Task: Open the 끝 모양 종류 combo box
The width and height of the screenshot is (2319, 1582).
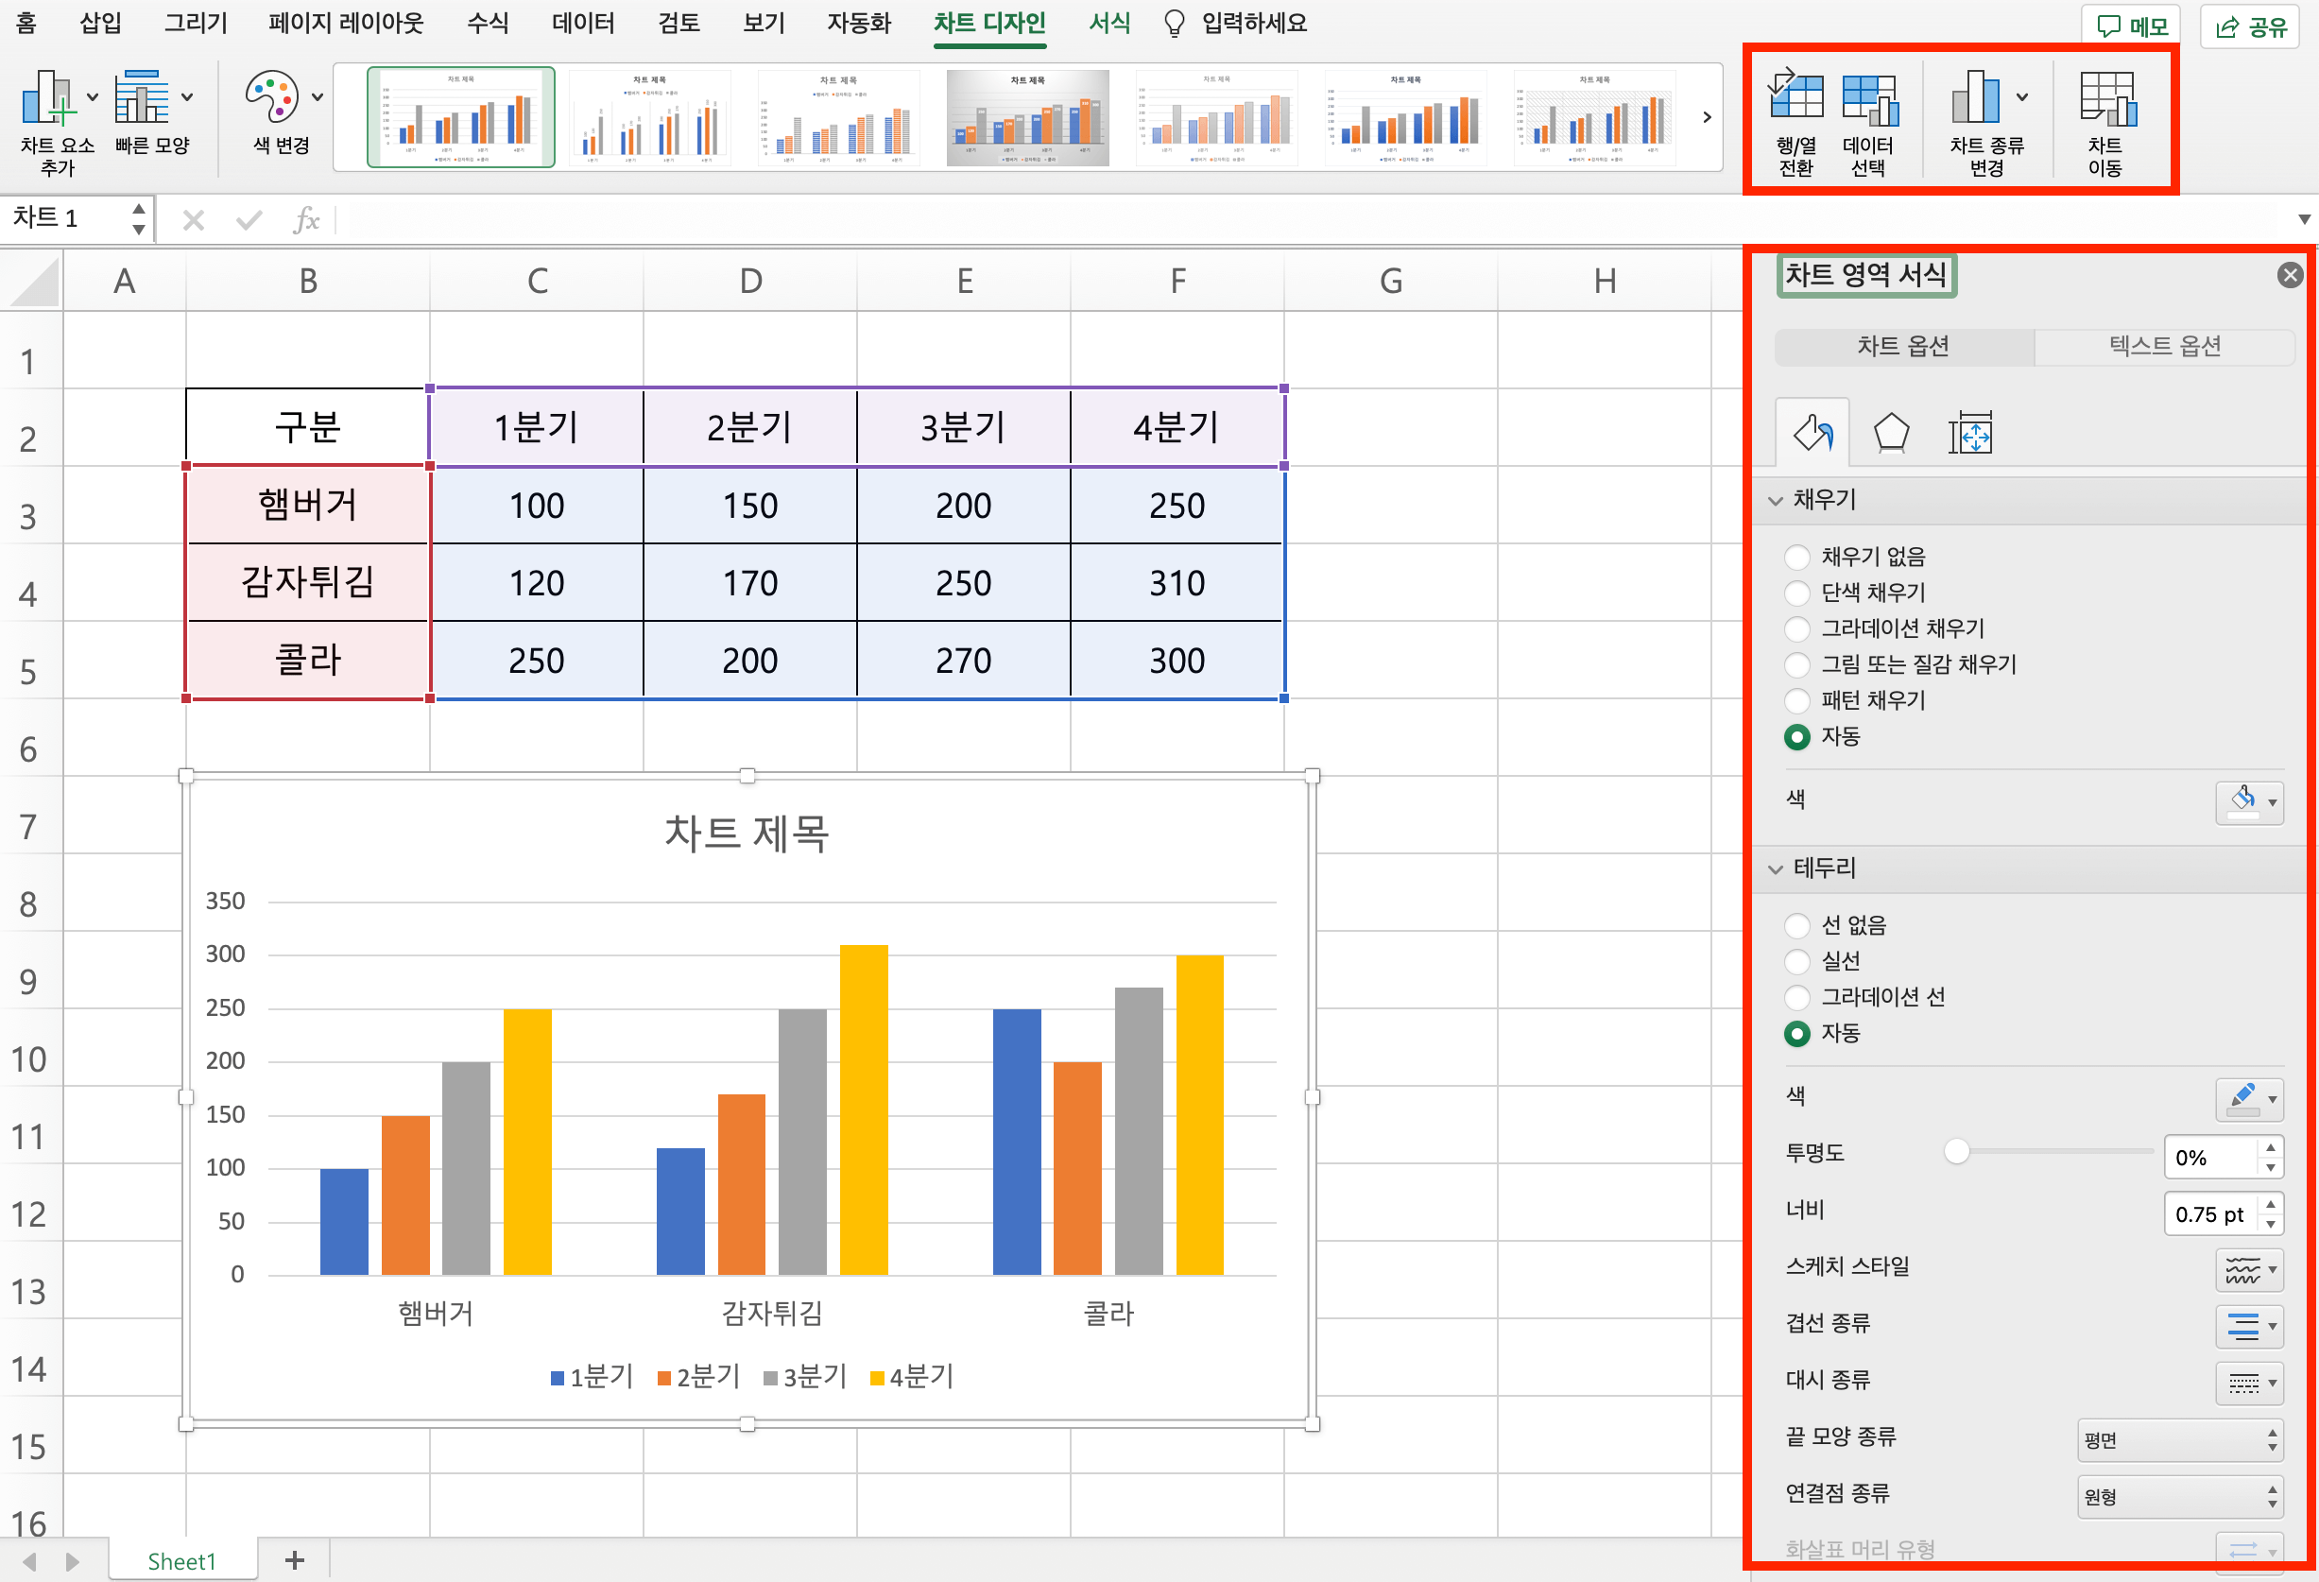Action: click(x=2179, y=1439)
